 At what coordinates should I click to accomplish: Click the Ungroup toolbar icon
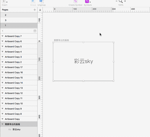[x=41, y=2]
